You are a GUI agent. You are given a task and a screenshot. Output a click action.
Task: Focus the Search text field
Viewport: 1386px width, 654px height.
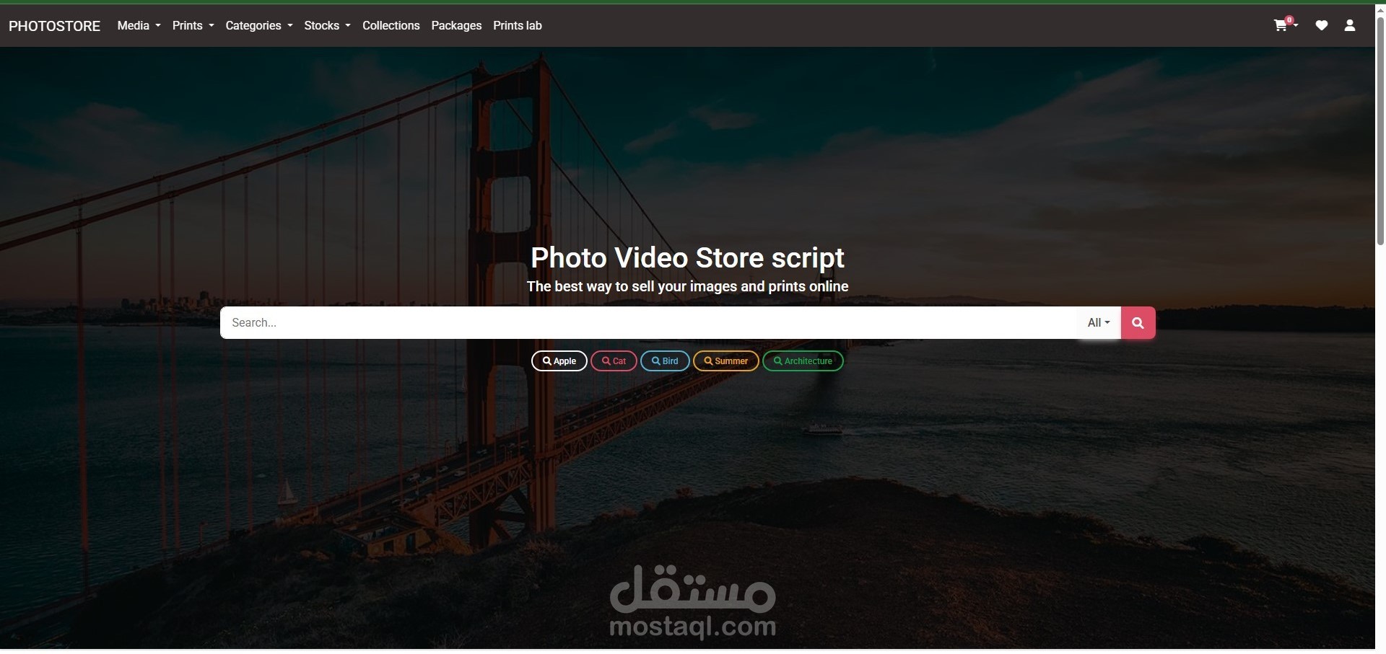point(649,323)
